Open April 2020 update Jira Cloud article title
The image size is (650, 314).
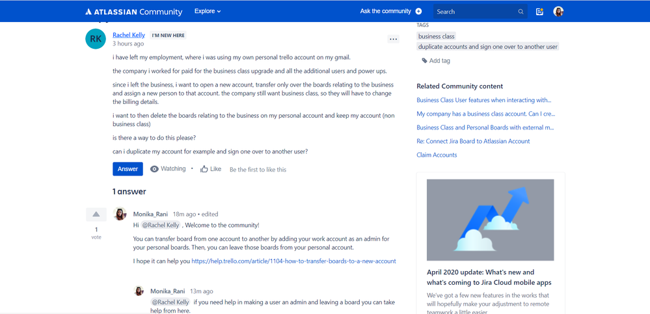coord(489,277)
